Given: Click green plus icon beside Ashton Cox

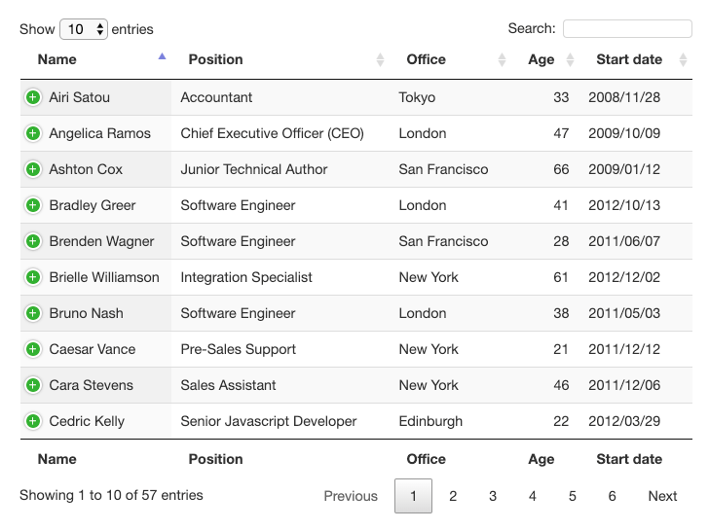Looking at the screenshot, I should pos(32,169).
